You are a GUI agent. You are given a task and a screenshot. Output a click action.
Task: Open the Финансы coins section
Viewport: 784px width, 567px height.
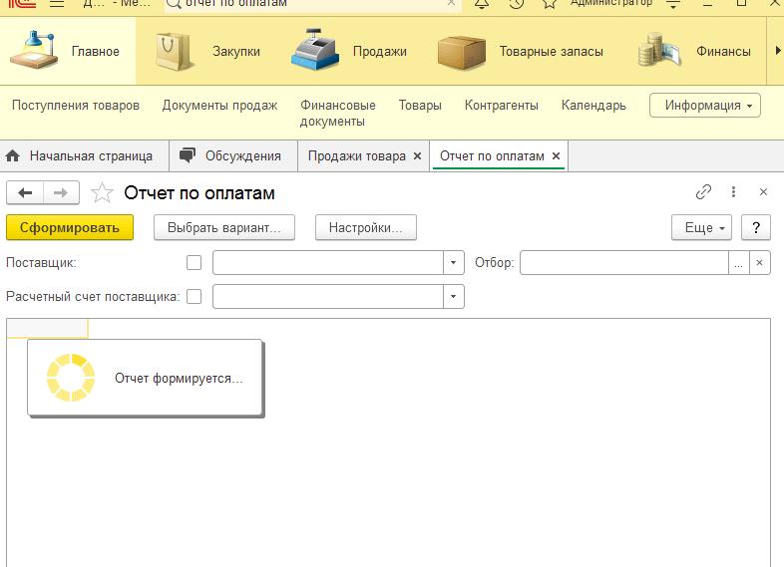pyautogui.click(x=694, y=51)
